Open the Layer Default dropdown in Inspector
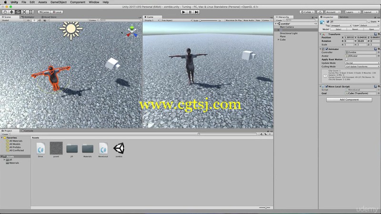This screenshot has height=214, width=381. pos(370,26)
